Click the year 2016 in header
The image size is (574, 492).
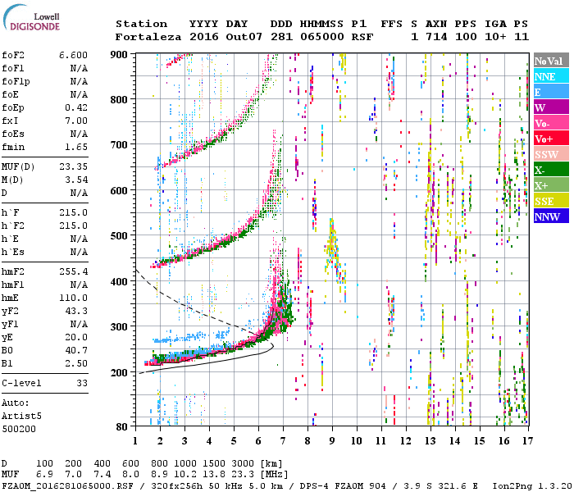coord(204,37)
